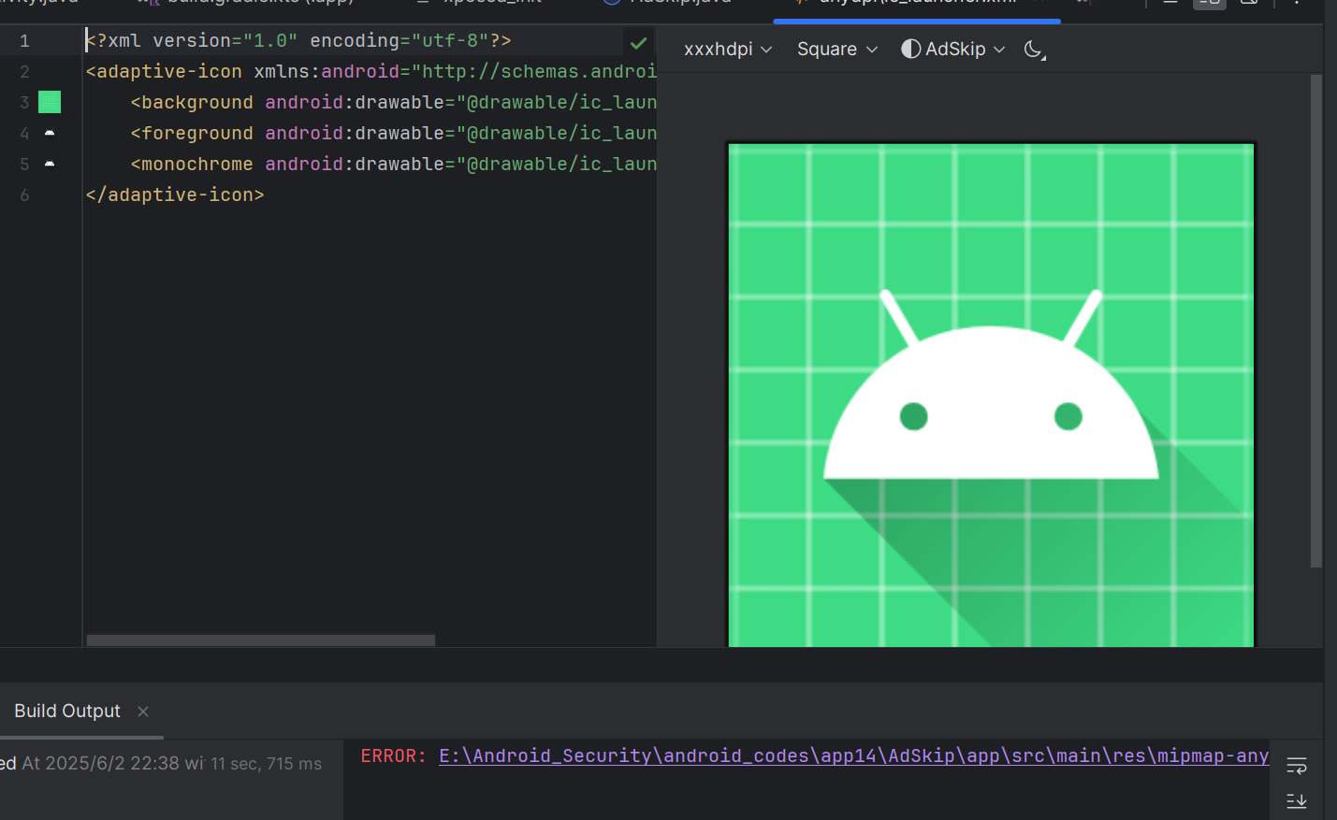This screenshot has width=1337, height=820.
Task: Select the split editor view mode icon
Action: tap(1210, 3)
